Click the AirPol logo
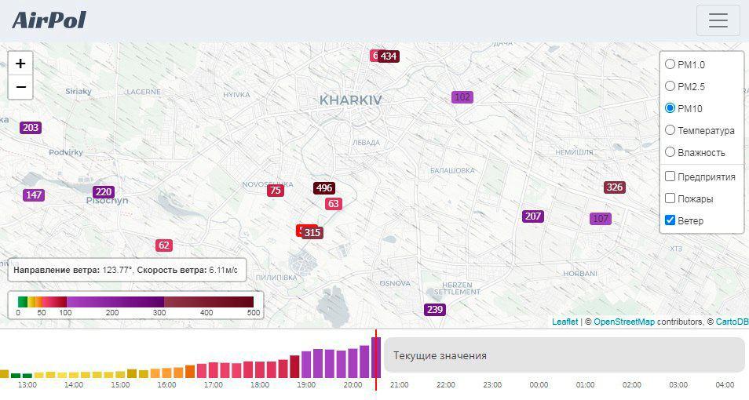Screen dimensions: 749x400 pyautogui.click(x=49, y=20)
